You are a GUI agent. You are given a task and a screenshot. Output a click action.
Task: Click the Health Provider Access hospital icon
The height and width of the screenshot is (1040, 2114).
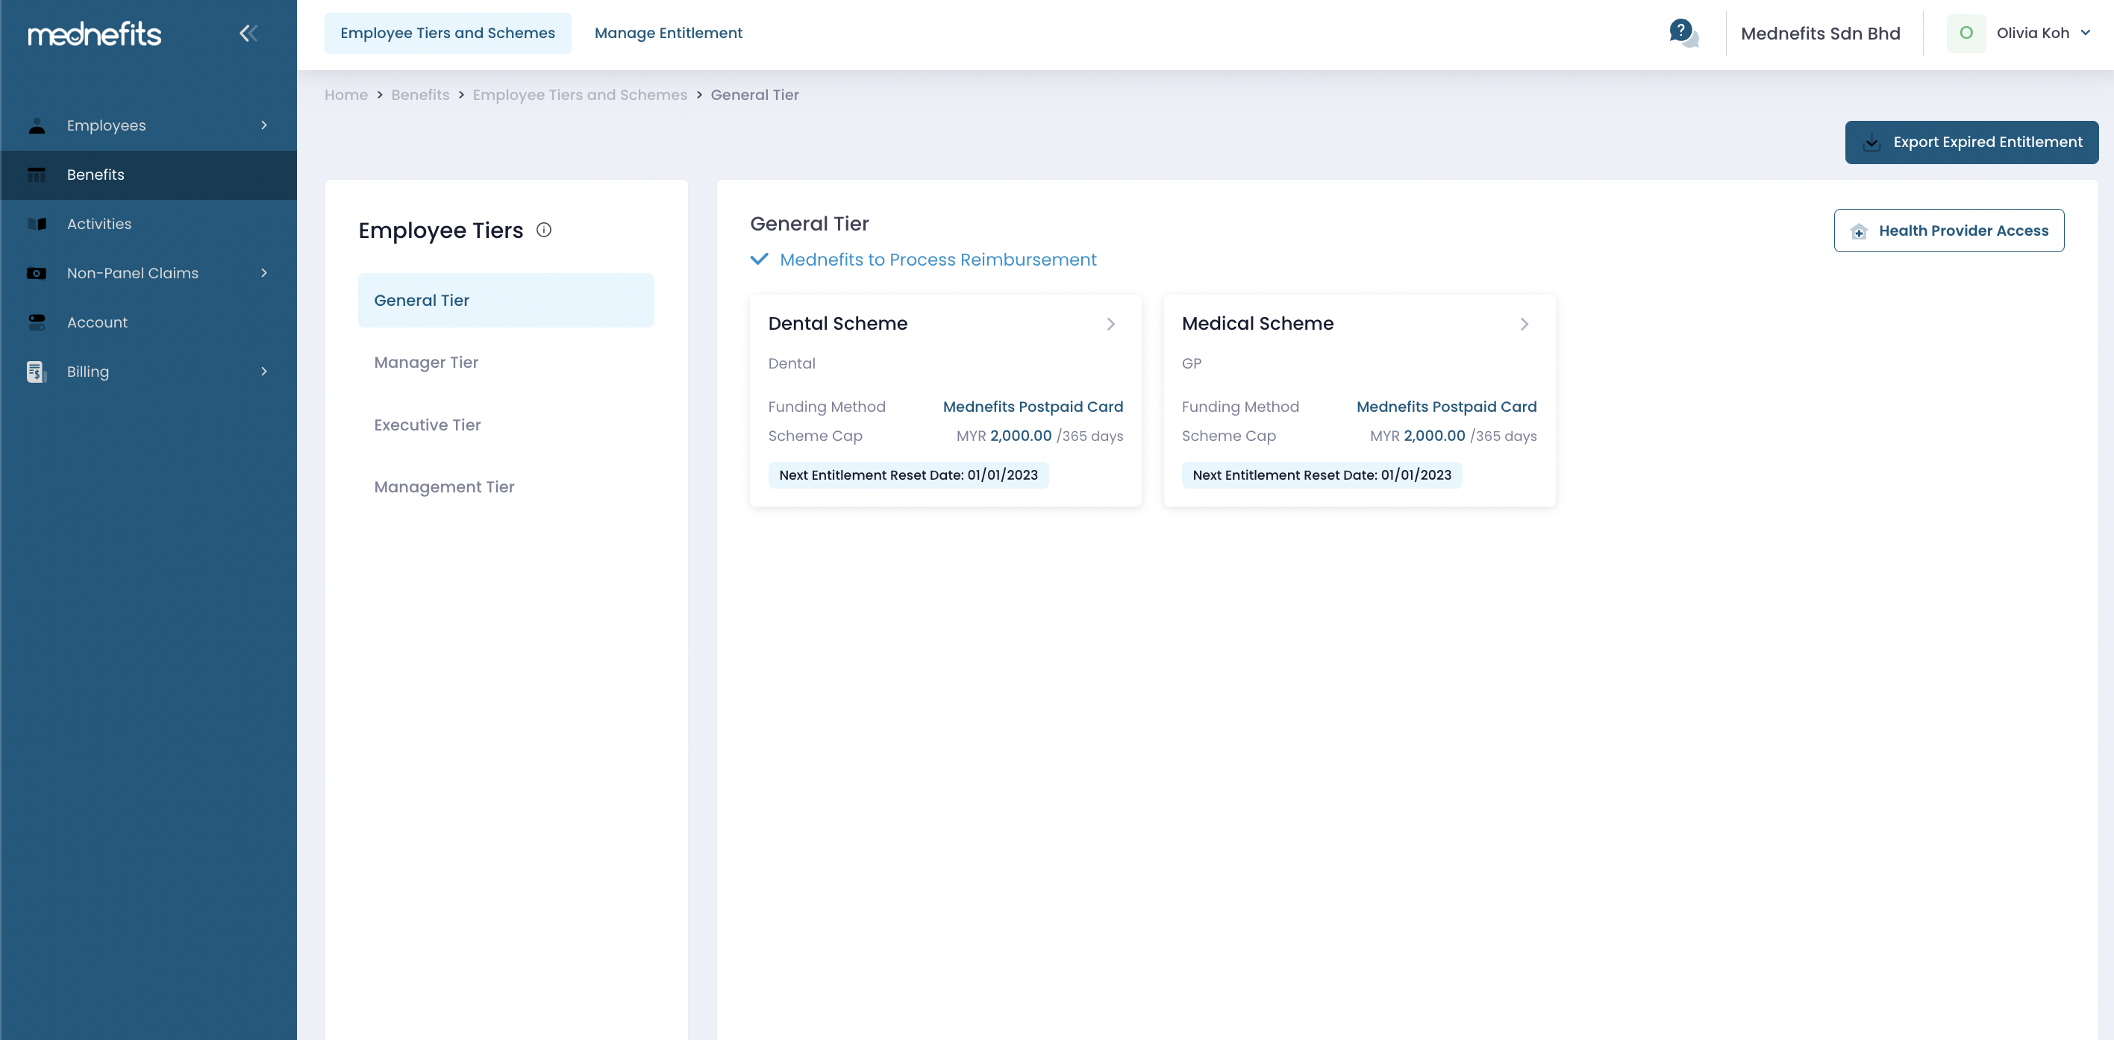[x=1860, y=231]
